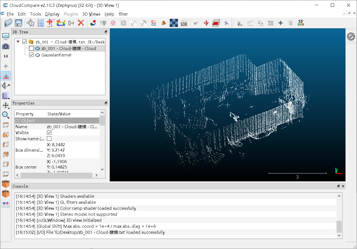Click the Box center property label
This screenshot has width=357, height=249.
[26, 167]
